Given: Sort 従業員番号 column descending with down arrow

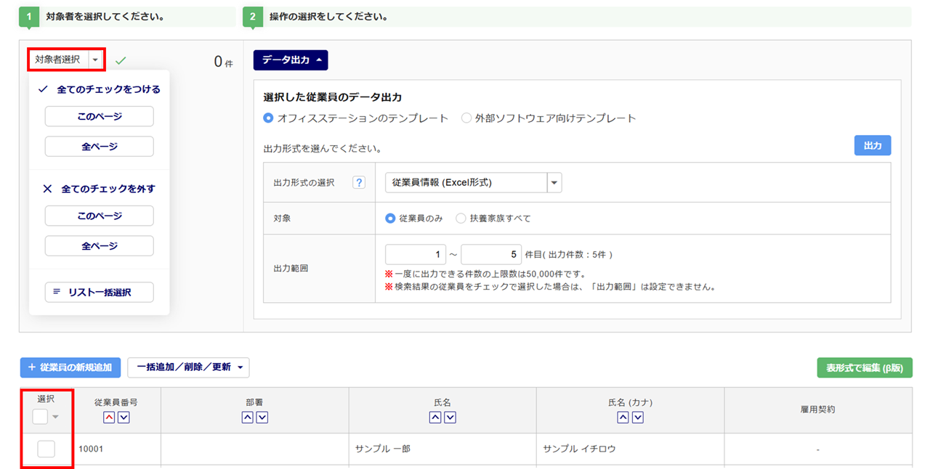Looking at the screenshot, I should point(124,417).
